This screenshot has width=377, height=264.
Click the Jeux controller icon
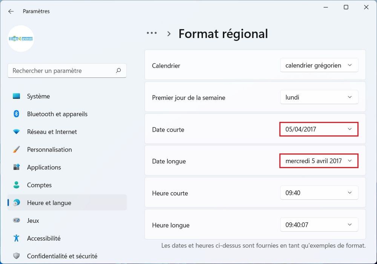pos(17,220)
